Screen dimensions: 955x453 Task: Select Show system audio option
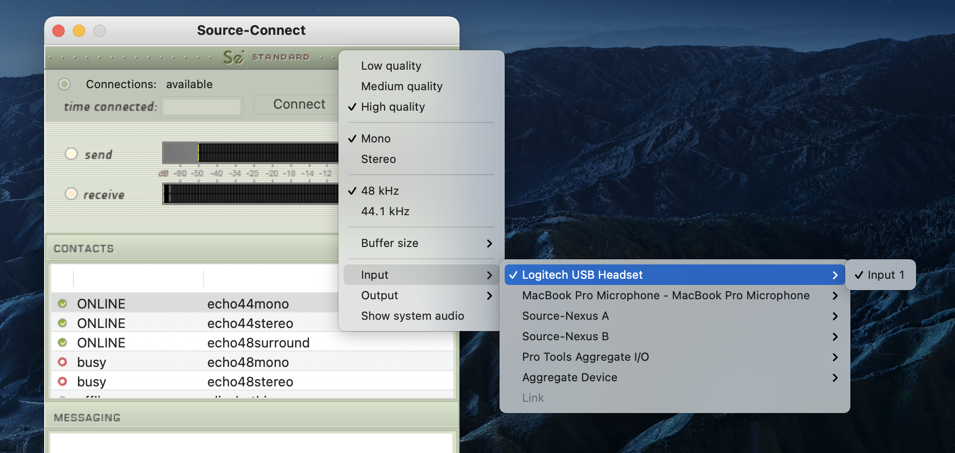pos(412,316)
